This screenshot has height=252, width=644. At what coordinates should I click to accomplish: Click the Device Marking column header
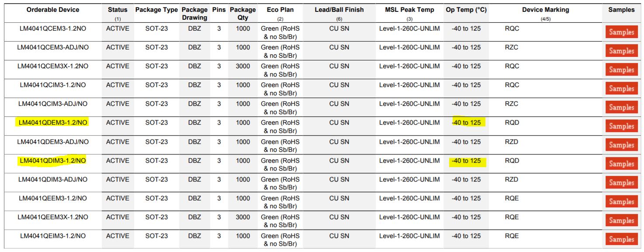[x=545, y=10]
